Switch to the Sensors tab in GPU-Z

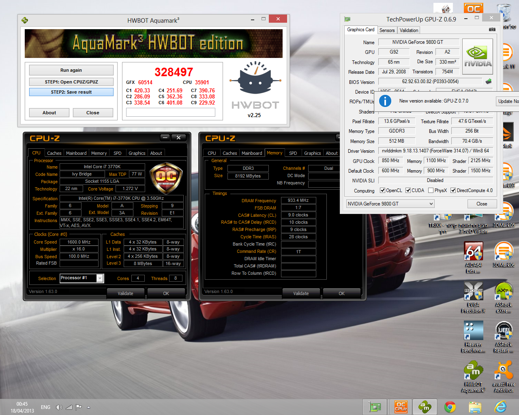coord(387,30)
